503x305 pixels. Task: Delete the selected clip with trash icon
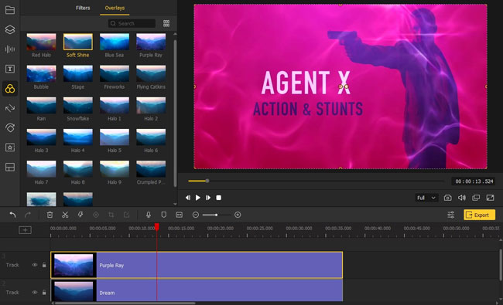[50, 215]
